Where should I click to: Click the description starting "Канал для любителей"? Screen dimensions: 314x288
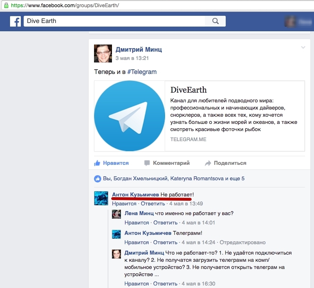pyautogui.click(x=234, y=115)
